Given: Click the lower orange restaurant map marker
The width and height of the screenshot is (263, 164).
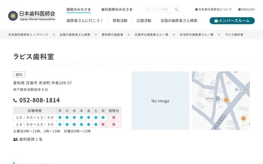Looking at the screenshot, I should [x=243, y=118].
